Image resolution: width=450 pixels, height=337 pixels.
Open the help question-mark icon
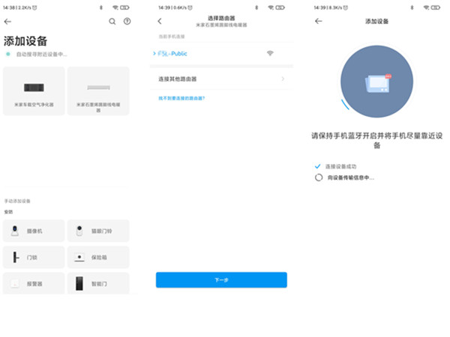click(x=127, y=22)
